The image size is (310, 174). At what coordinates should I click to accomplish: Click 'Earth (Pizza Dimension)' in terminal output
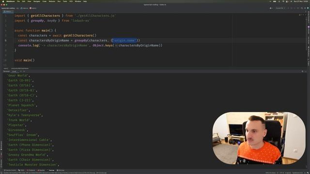pyautogui.click(x=30, y=150)
